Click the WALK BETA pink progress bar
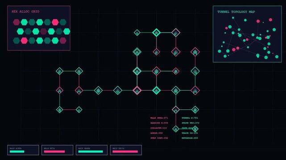The height and width of the screenshot is (160, 286). point(54,152)
